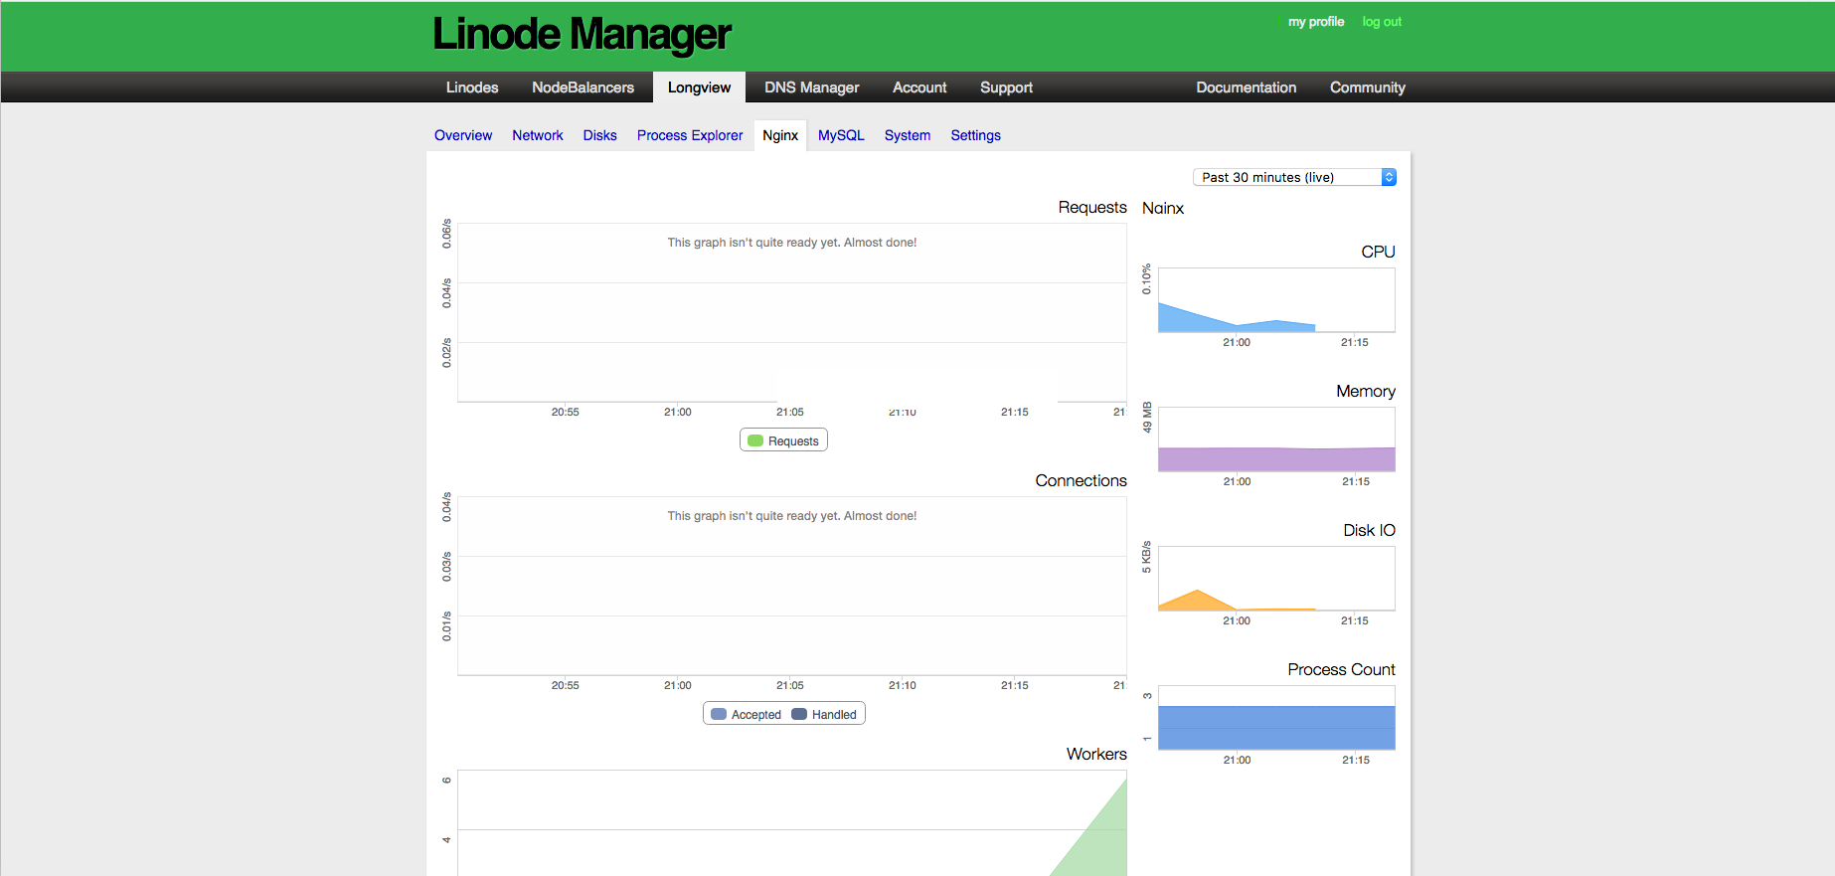1835x876 pixels.
Task: Toggle the Accepted legend swatch
Action: point(719,714)
